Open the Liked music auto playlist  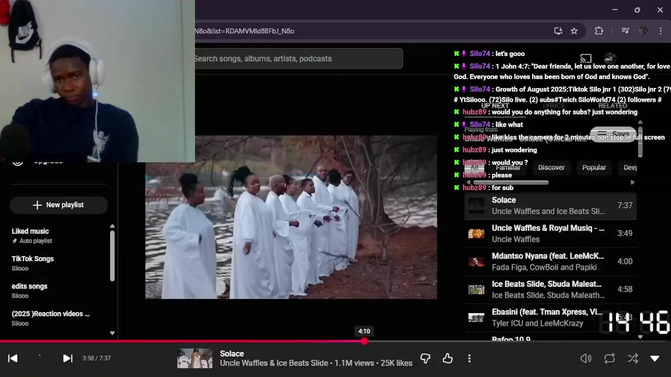coord(30,236)
